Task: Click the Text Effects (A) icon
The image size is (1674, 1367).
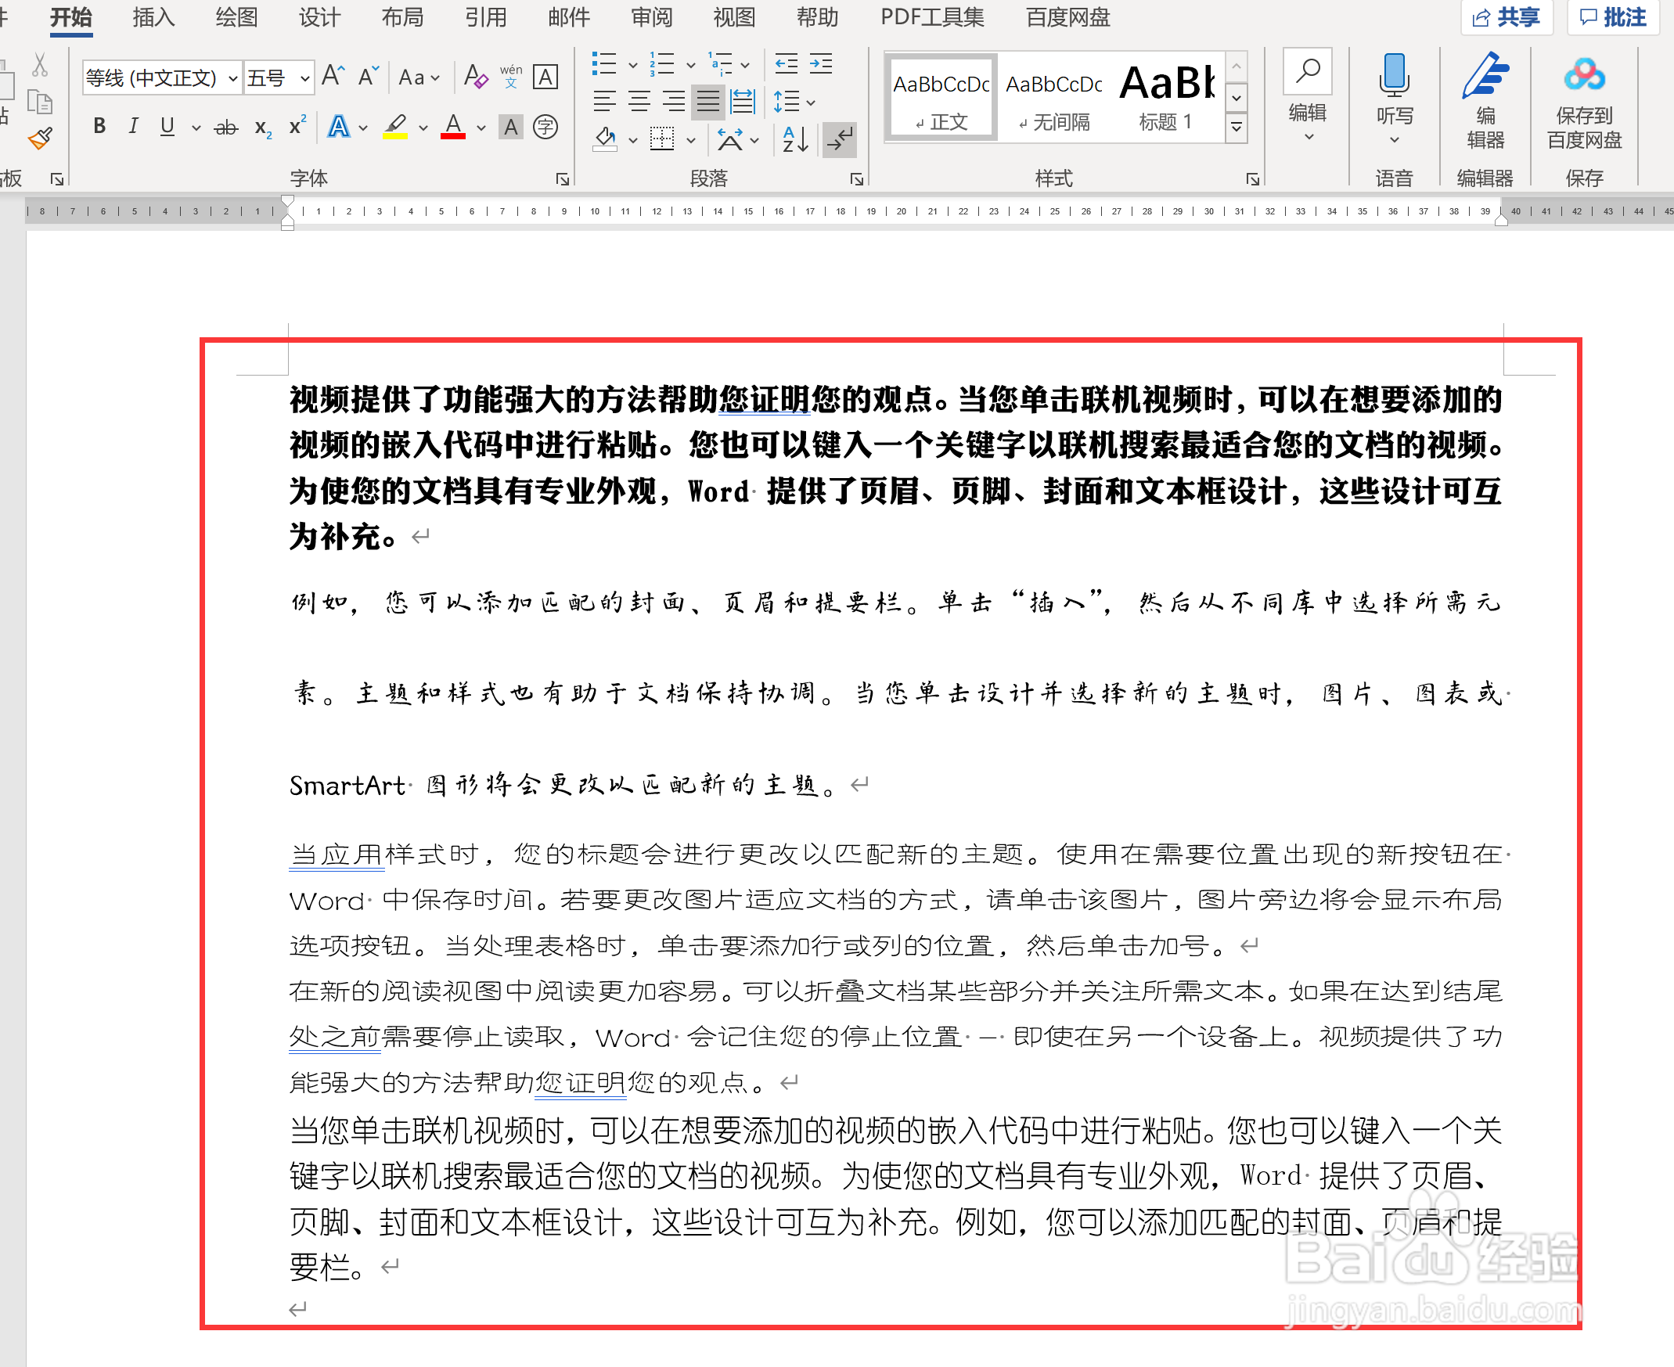Action: tap(339, 127)
